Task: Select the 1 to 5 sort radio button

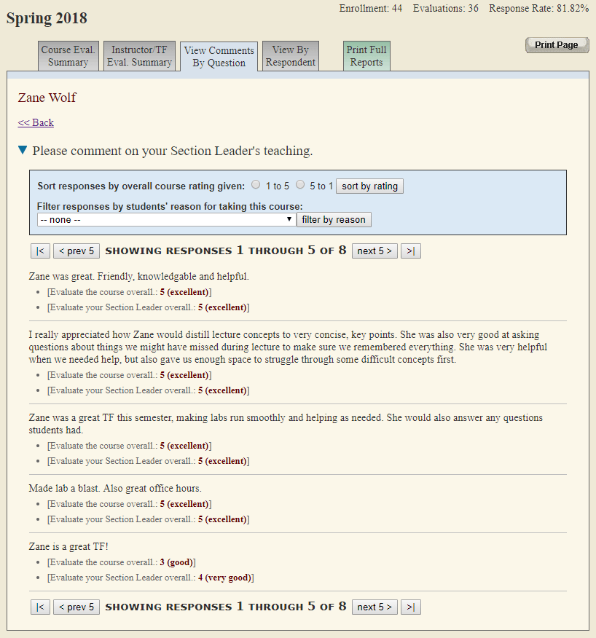Action: pos(256,185)
